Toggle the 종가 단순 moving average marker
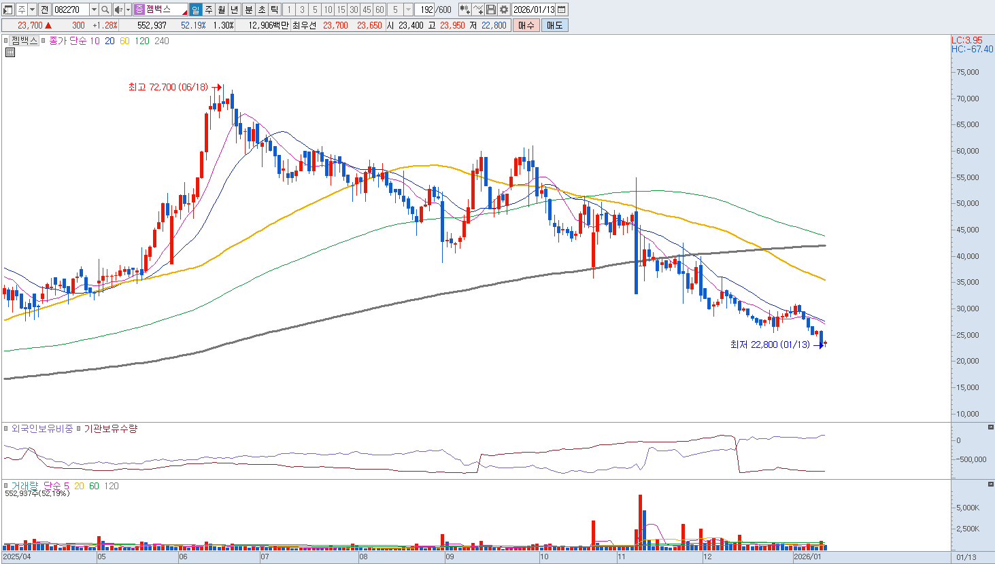 (45, 41)
